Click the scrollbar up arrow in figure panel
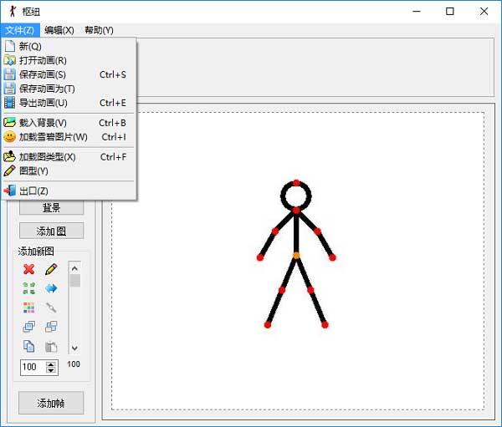 (x=74, y=268)
